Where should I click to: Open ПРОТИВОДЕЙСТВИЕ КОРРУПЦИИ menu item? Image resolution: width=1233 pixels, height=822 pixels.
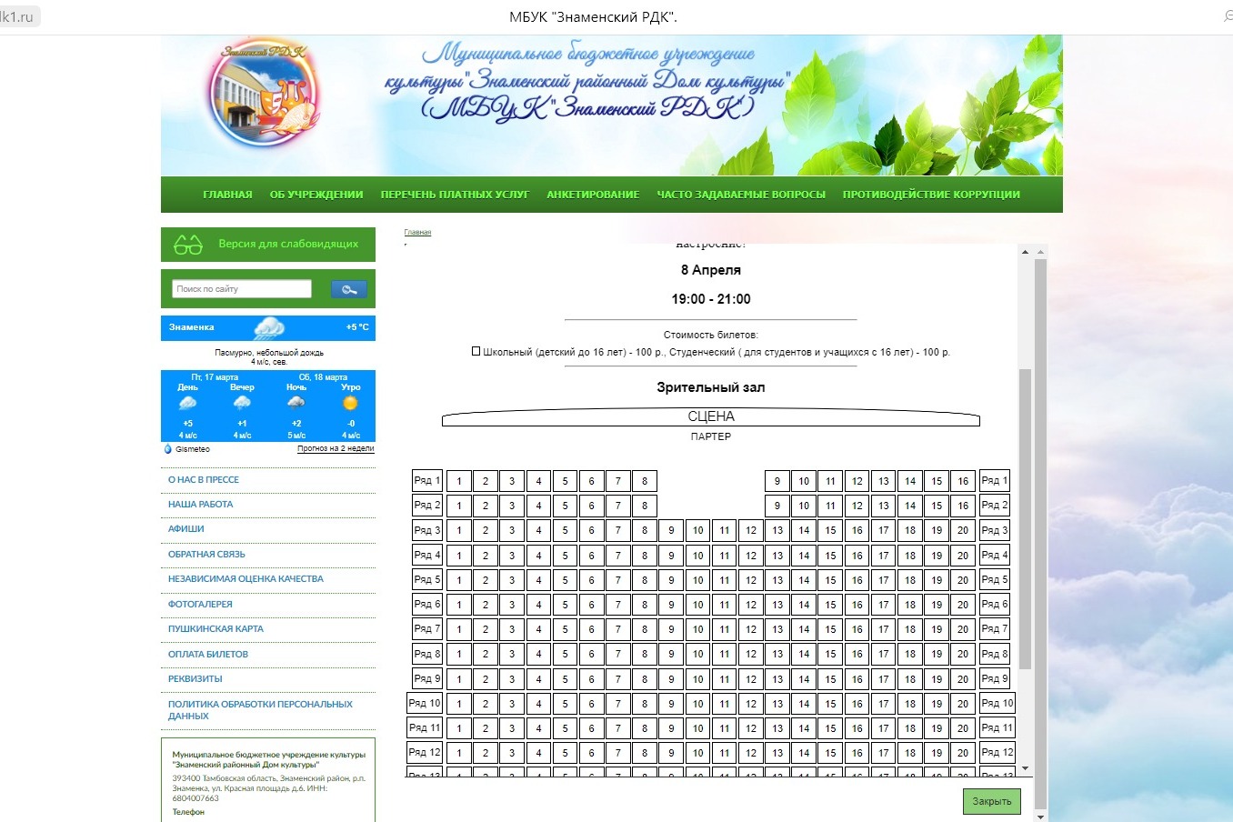[x=931, y=195]
